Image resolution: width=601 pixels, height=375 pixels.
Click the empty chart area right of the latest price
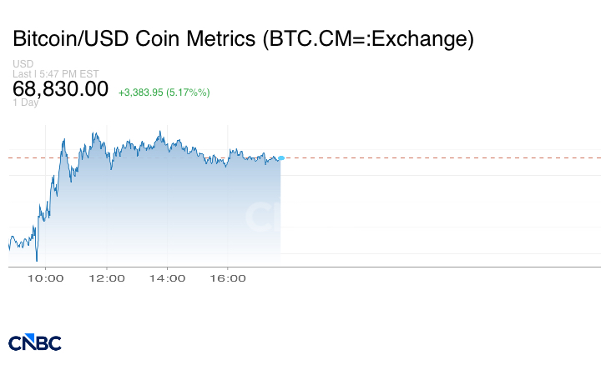pos(434,208)
